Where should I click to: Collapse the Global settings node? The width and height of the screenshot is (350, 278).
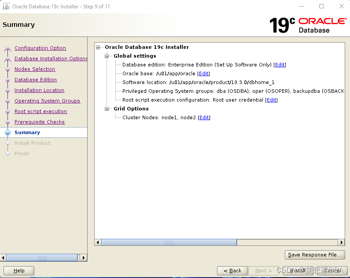click(x=107, y=56)
